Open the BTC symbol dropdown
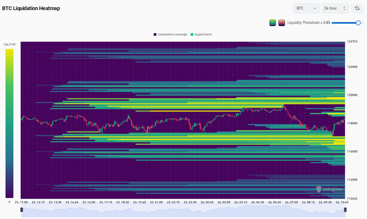The image size is (367, 219). click(x=306, y=8)
